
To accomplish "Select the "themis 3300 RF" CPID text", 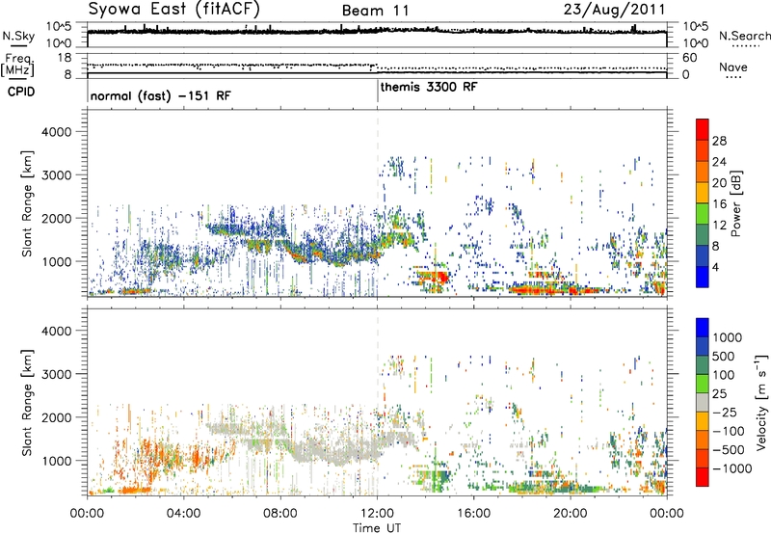I will [x=429, y=87].
